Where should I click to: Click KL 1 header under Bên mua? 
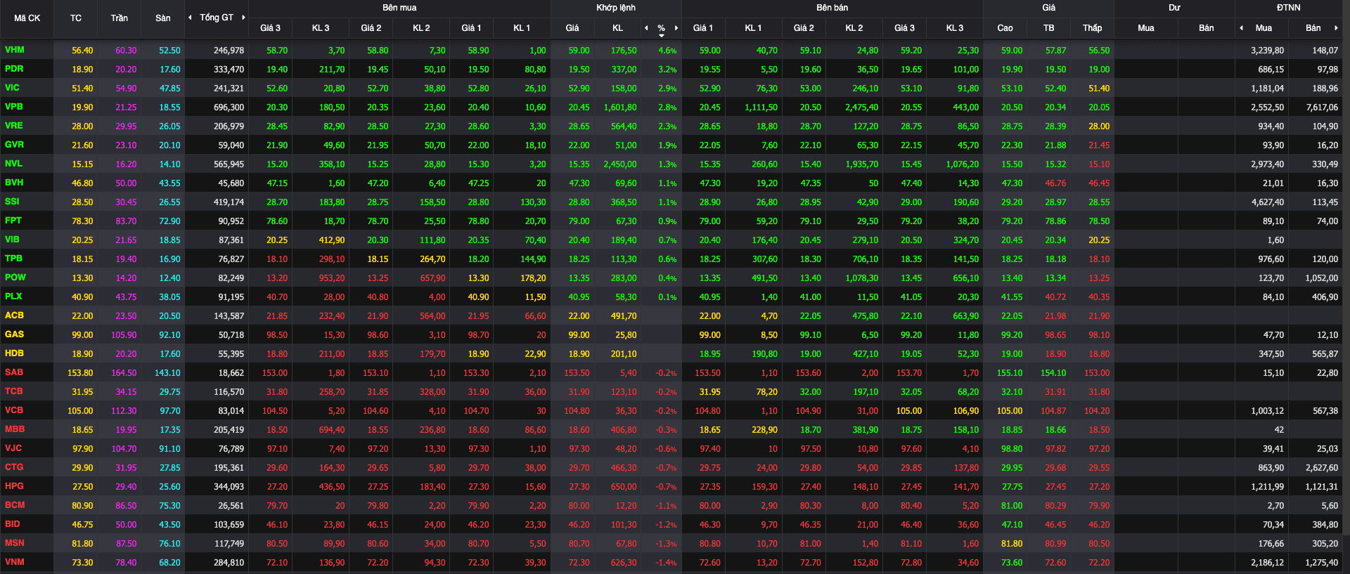pos(522,28)
